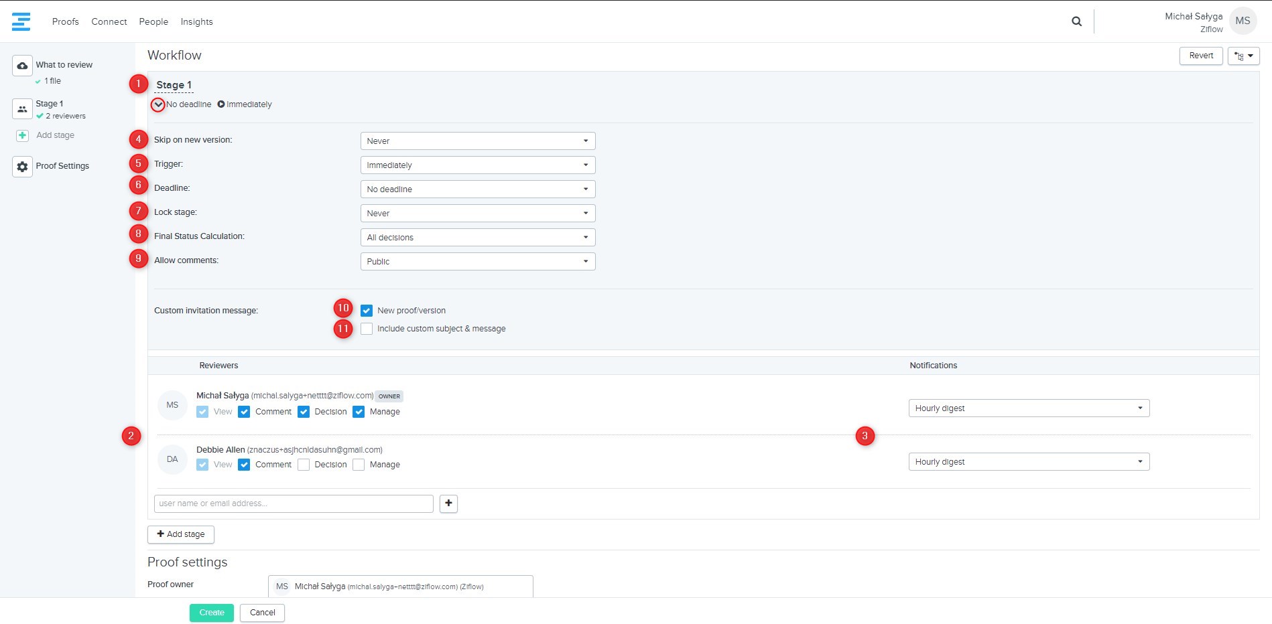Go to the People menu
The image size is (1272, 624).
(153, 21)
